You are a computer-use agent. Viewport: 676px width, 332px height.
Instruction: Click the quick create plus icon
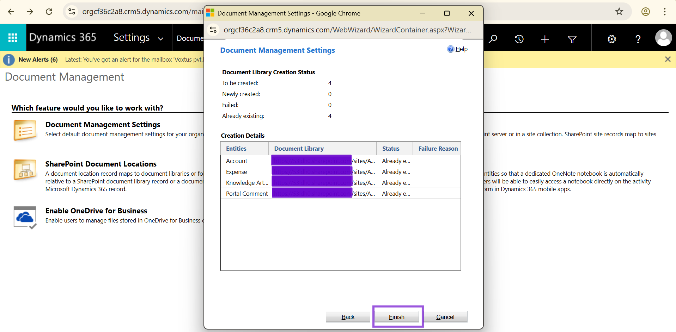(545, 39)
